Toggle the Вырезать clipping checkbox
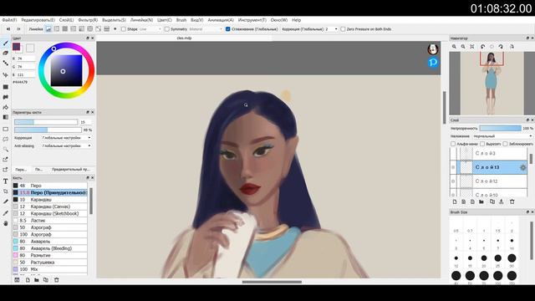 pos(482,144)
